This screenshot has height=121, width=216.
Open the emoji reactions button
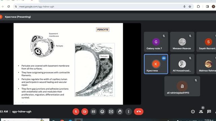[x=102, y=112]
